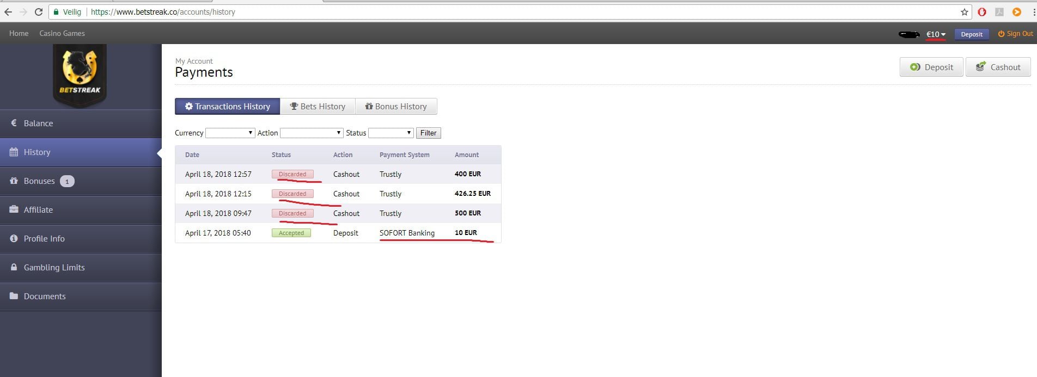Expand the €10 balance dropdown in header
This screenshot has width=1037, height=377.
[936, 34]
